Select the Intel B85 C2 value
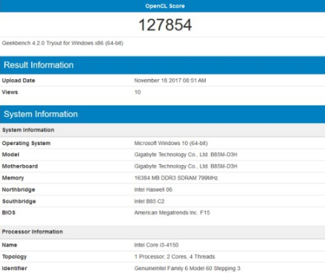Image resolution: width=325 pixels, height=273 pixels. click(150, 201)
